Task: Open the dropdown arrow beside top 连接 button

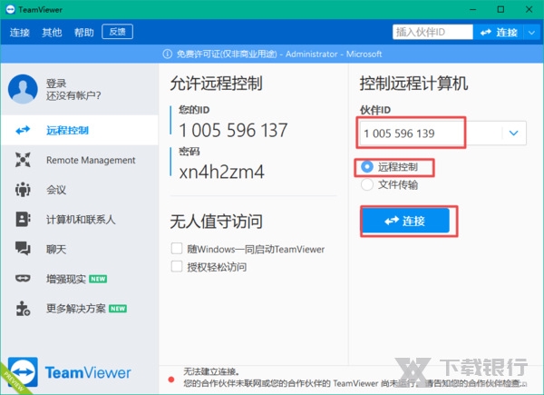Action: click(532, 33)
